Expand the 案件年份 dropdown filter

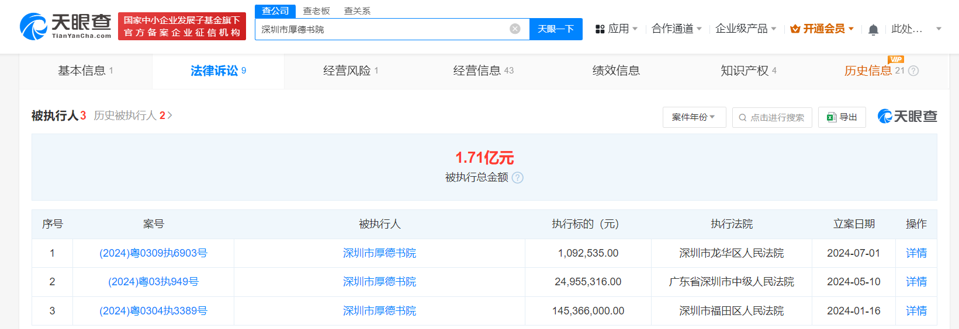click(694, 117)
